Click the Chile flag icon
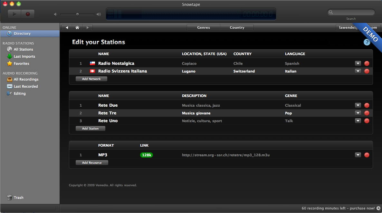This screenshot has height=213, width=382. 92,63
